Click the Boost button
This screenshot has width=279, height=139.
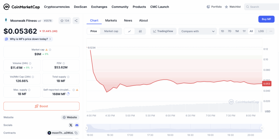41,106
